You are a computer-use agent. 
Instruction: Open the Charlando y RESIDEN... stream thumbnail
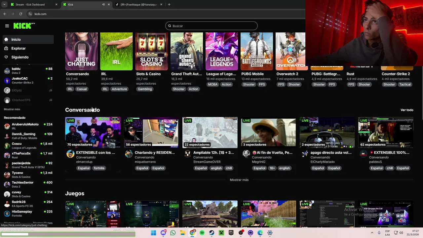click(x=151, y=133)
